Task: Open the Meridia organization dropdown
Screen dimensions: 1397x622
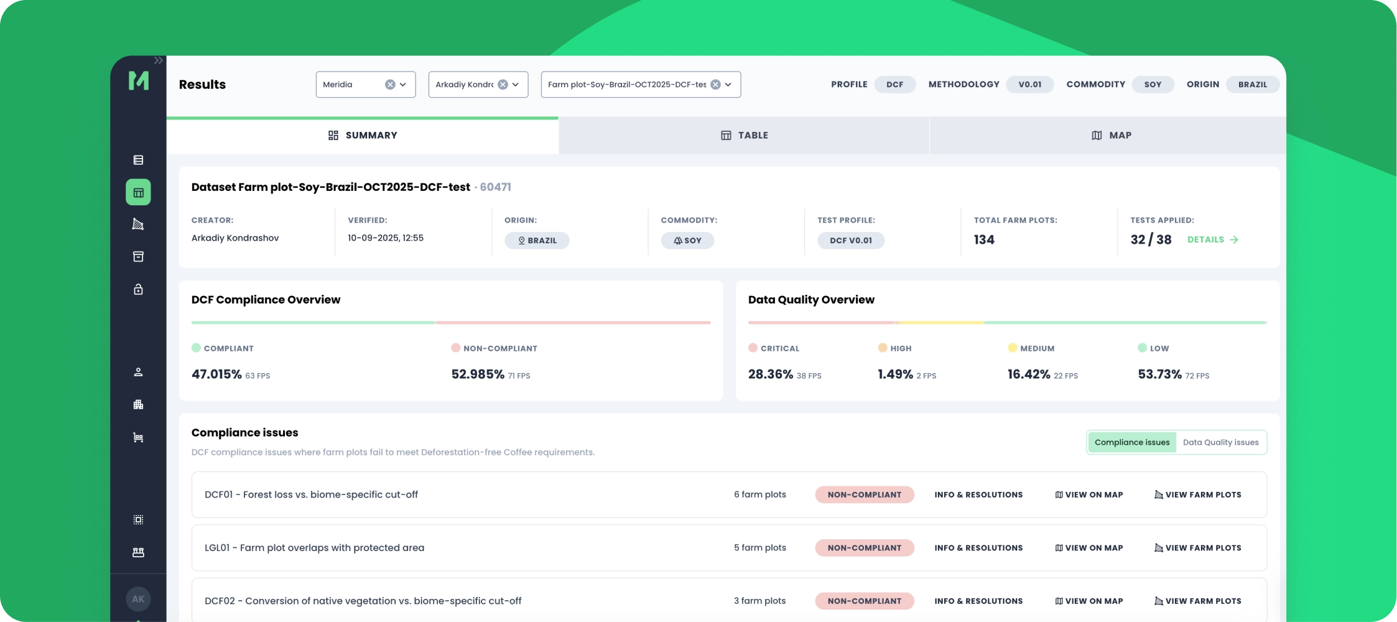Action: point(403,85)
